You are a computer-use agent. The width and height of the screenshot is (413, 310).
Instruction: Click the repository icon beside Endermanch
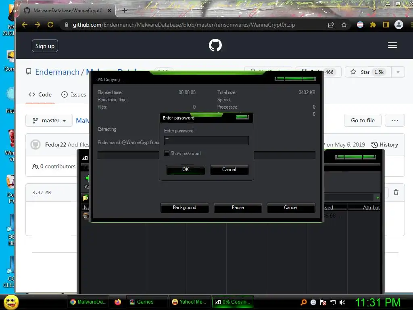(29, 72)
